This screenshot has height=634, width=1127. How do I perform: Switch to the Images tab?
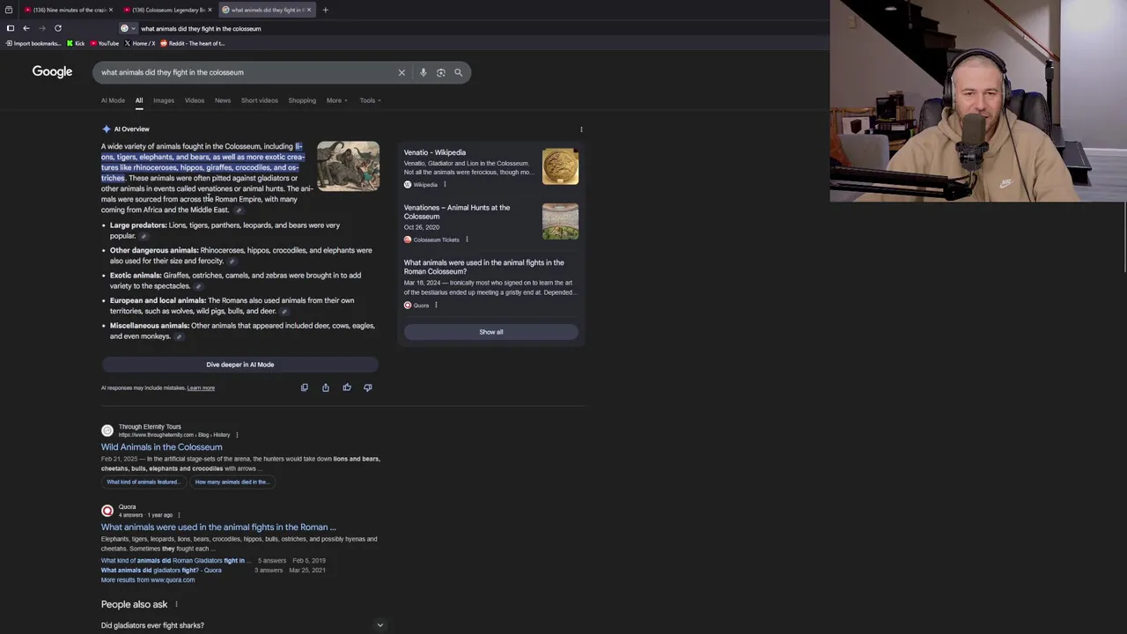click(164, 100)
